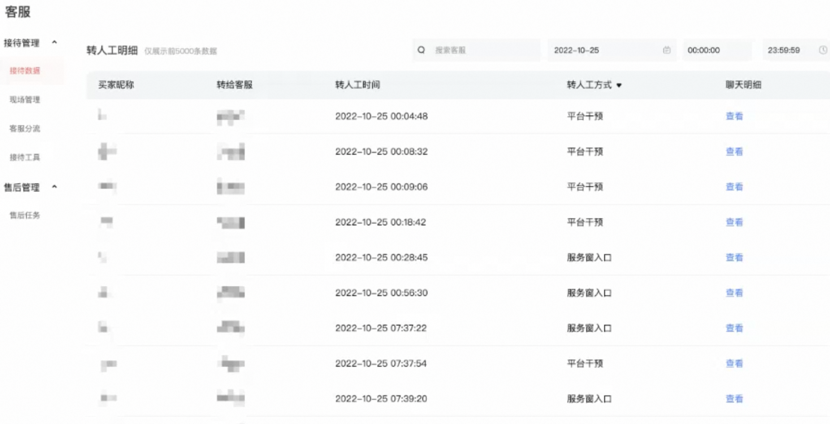
Task: Open the 转人工方式 filter dropdown arrow
Action: pos(618,85)
